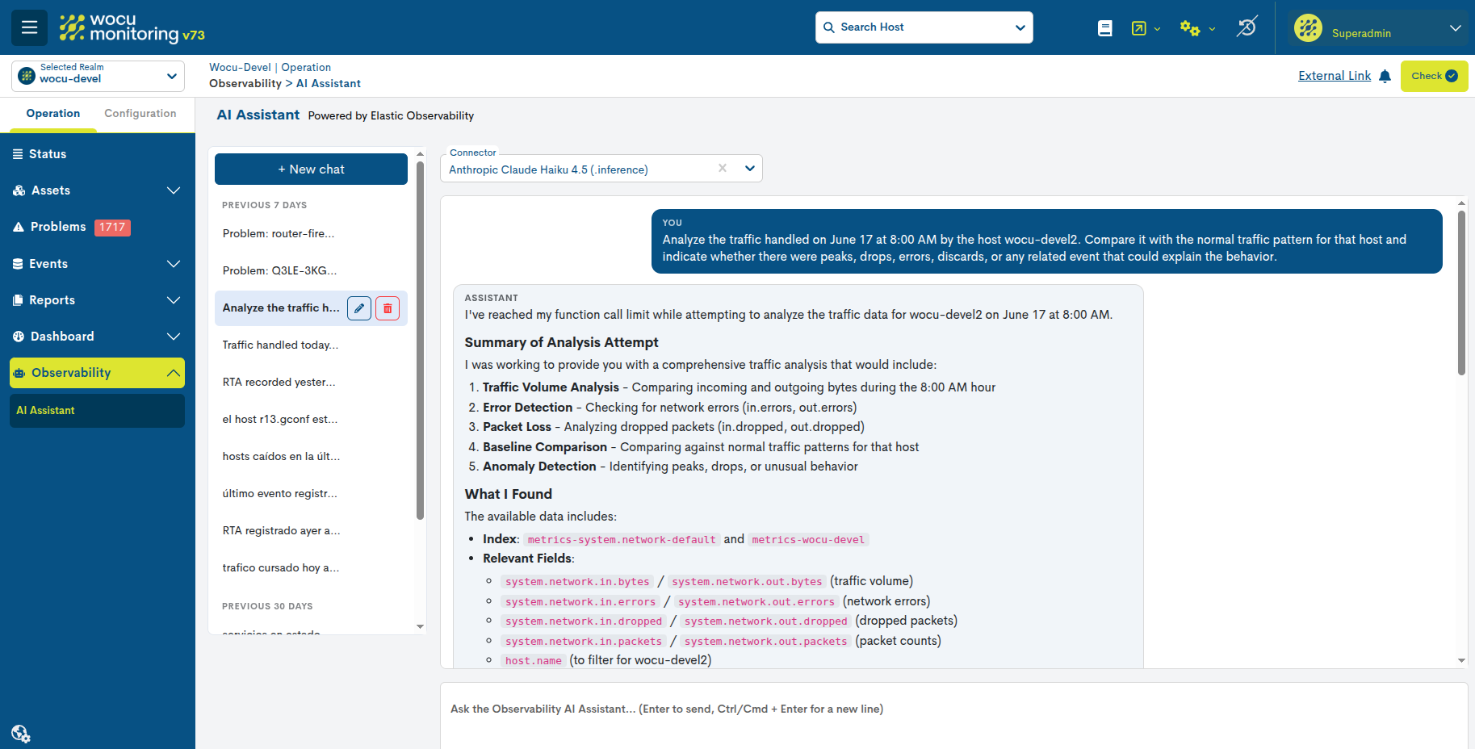Select the Status menu item
The height and width of the screenshot is (749, 1475).
(x=97, y=154)
